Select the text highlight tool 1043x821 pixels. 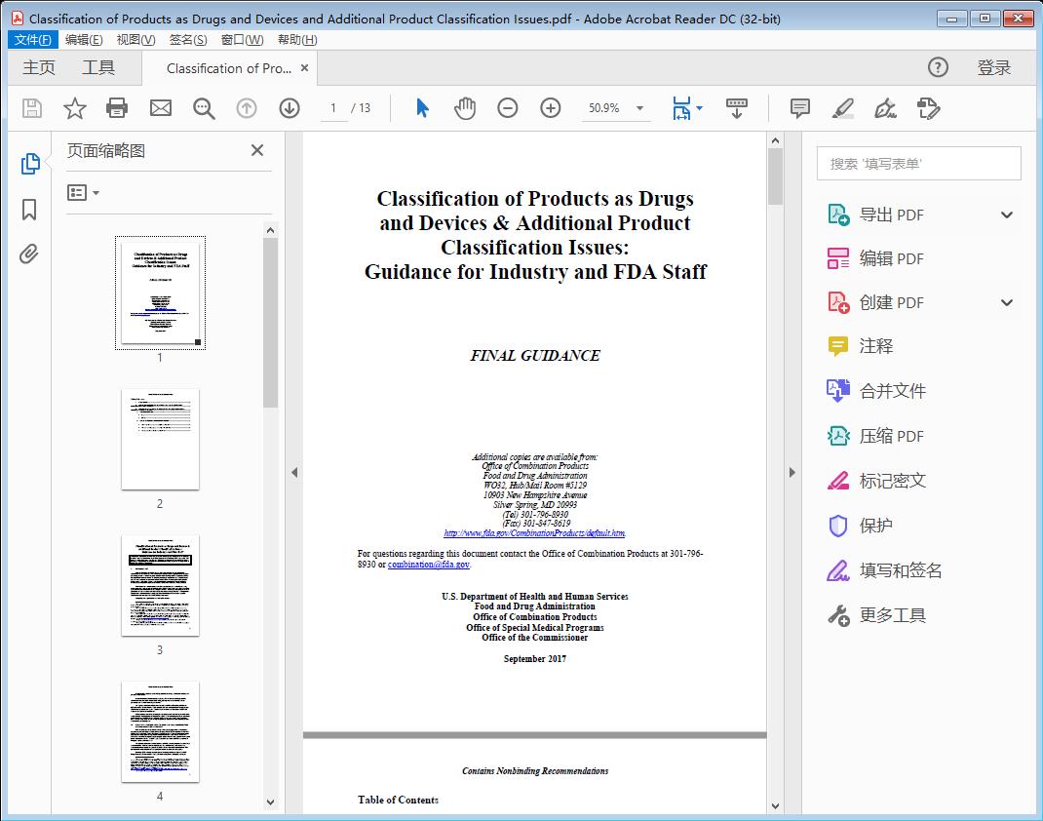pos(843,110)
